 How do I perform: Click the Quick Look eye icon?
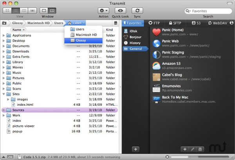[x=120, y=11]
